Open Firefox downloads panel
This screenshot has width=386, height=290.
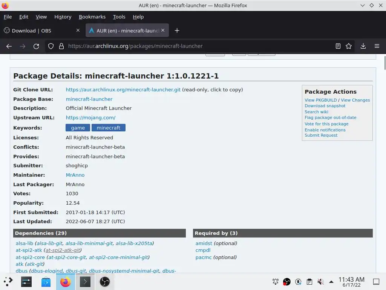pyautogui.click(x=363, y=46)
